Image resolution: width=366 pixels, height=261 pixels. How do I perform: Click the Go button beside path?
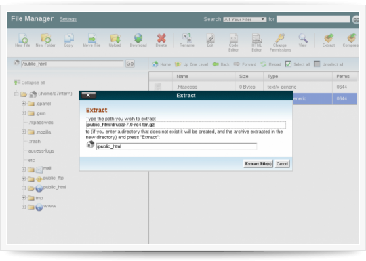click(130, 64)
